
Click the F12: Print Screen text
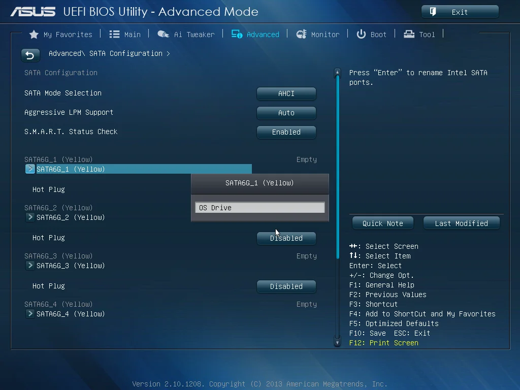pos(384,343)
